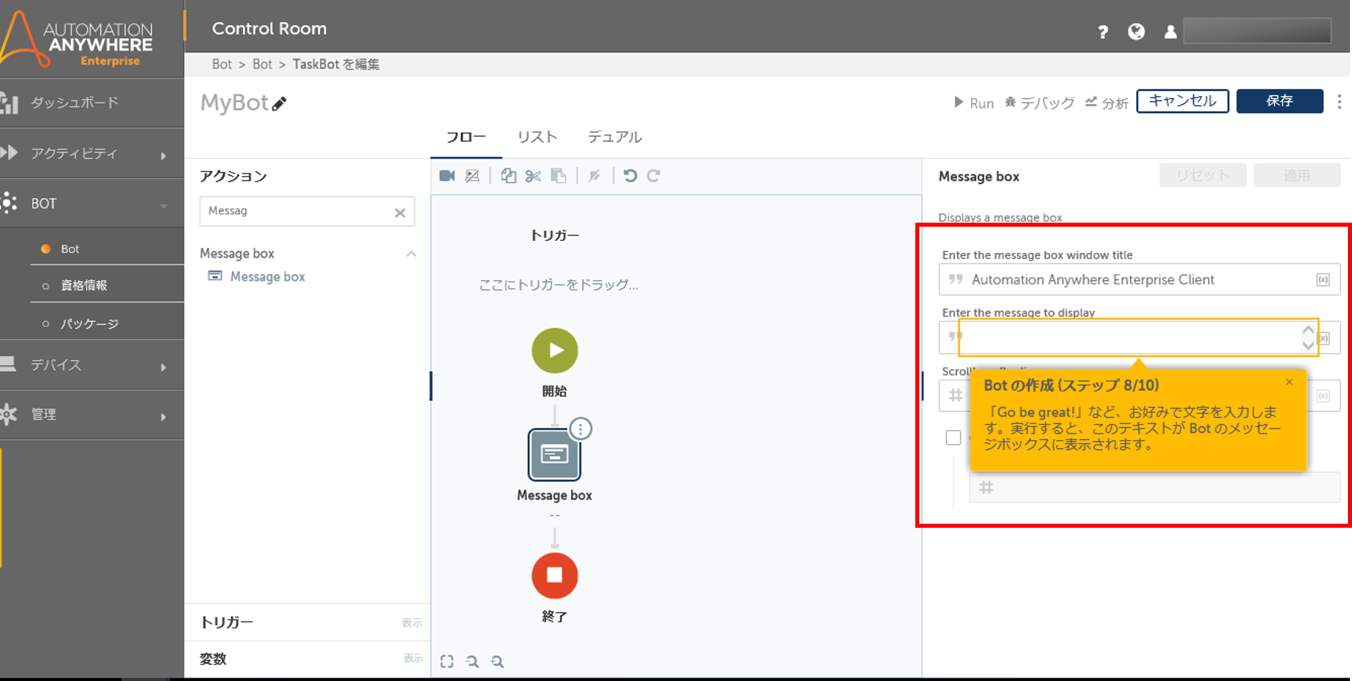1352x681 pixels.
Task: Toggle the checkbox below scrollbar setting
Action: (953, 437)
